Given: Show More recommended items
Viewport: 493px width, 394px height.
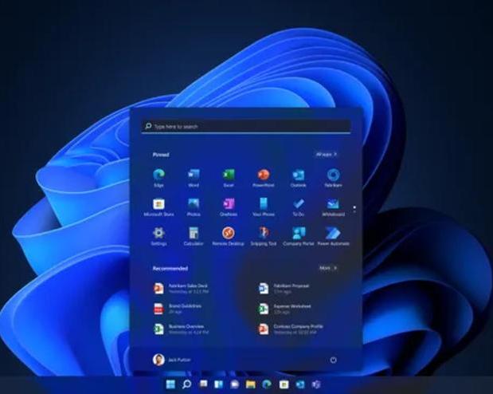Looking at the screenshot, I should click(x=328, y=268).
